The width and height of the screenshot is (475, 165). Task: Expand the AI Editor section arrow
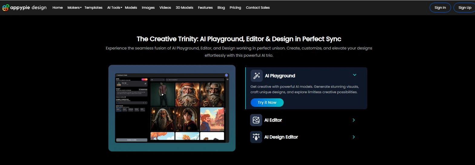tap(354, 120)
